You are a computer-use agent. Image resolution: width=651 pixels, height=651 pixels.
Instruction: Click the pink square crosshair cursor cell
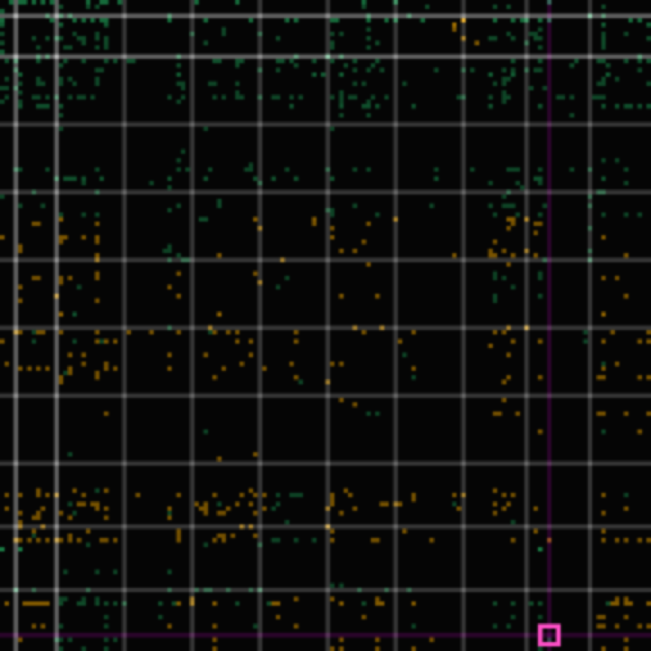pos(549,635)
